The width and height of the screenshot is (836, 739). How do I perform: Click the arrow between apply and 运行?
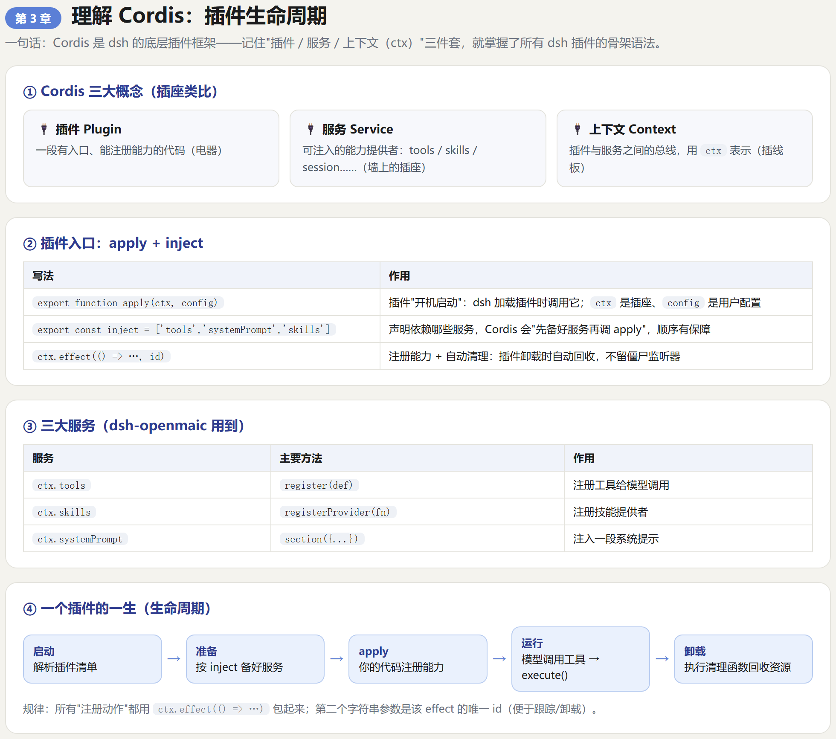[x=499, y=659]
